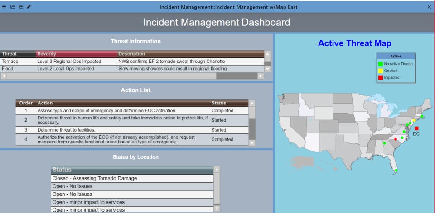Select the Tornado threat row

(x=132, y=61)
